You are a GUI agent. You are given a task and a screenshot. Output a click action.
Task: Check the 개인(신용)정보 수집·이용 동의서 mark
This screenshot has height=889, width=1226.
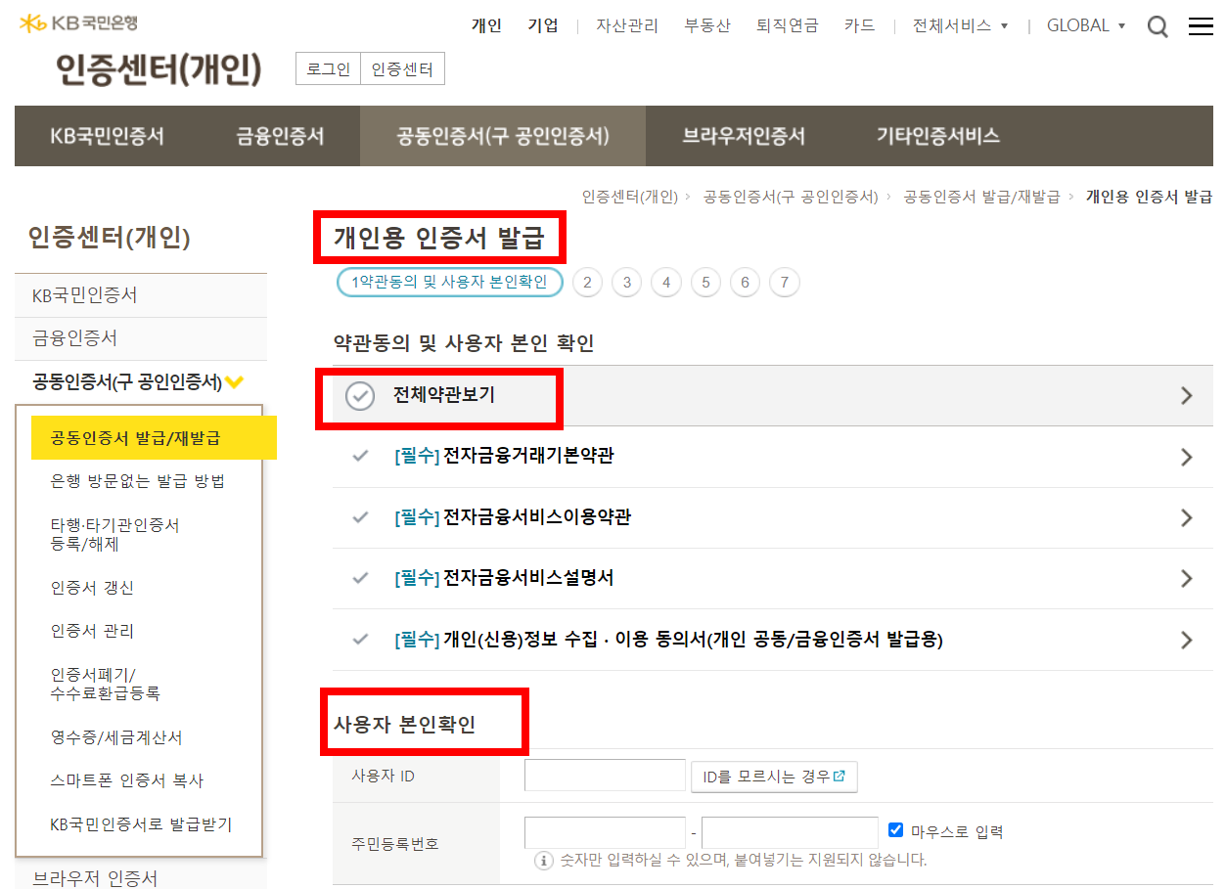[x=360, y=640]
